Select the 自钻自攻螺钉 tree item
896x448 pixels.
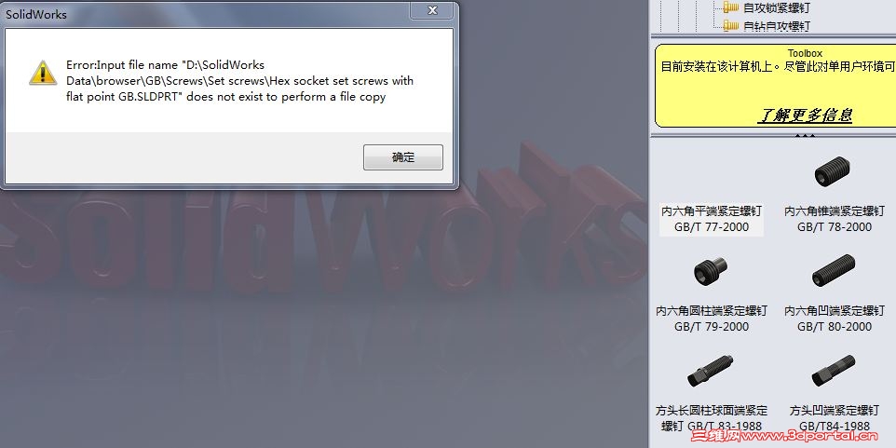(x=776, y=26)
